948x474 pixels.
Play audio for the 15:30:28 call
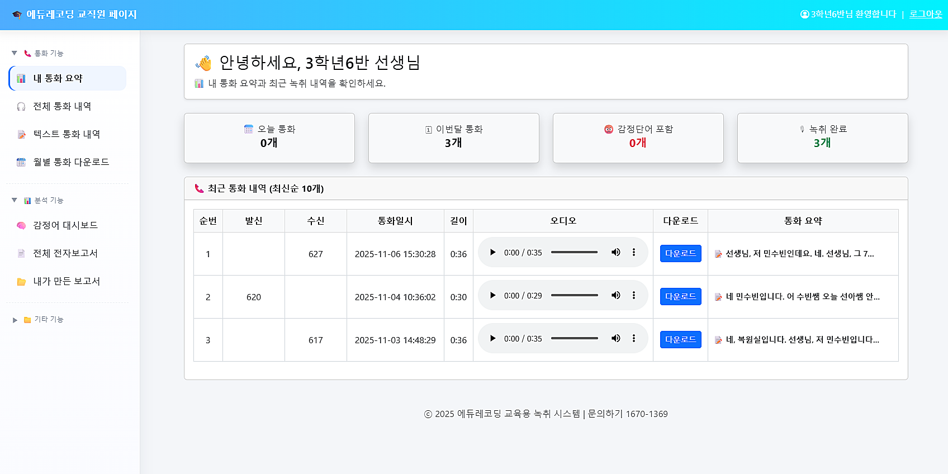[492, 252]
